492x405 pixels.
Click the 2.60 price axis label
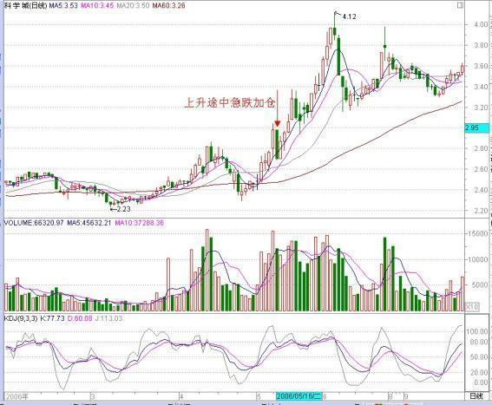(481, 169)
